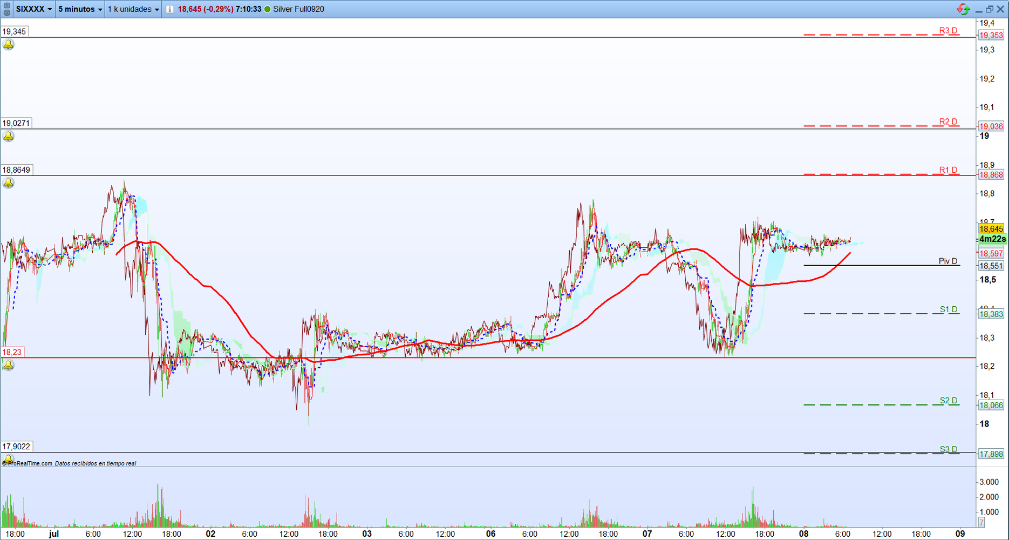Click the 18,066 price axis tag
This screenshot has height=540, width=1009.
pos(991,406)
